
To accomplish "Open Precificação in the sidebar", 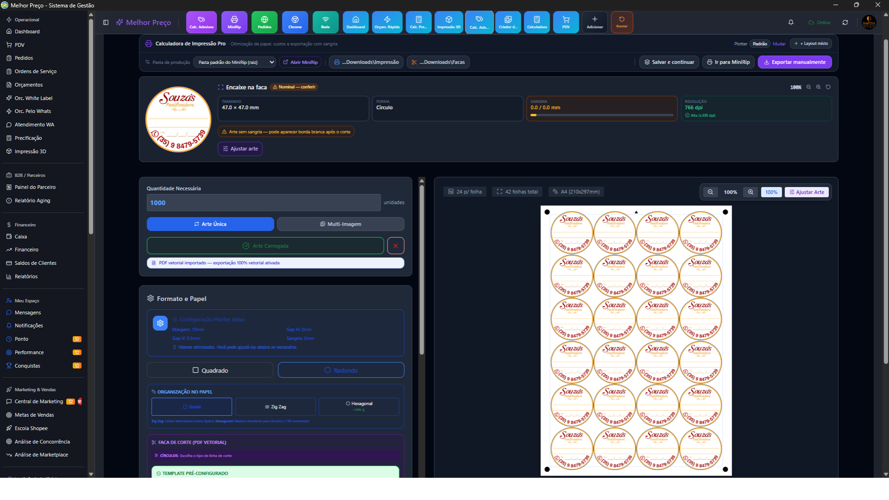I will tap(28, 138).
